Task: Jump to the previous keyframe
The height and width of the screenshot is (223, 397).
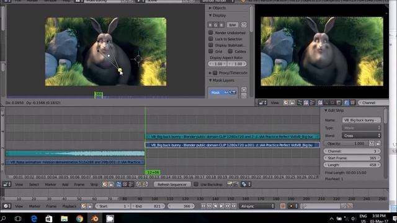Action: (x=209, y=206)
